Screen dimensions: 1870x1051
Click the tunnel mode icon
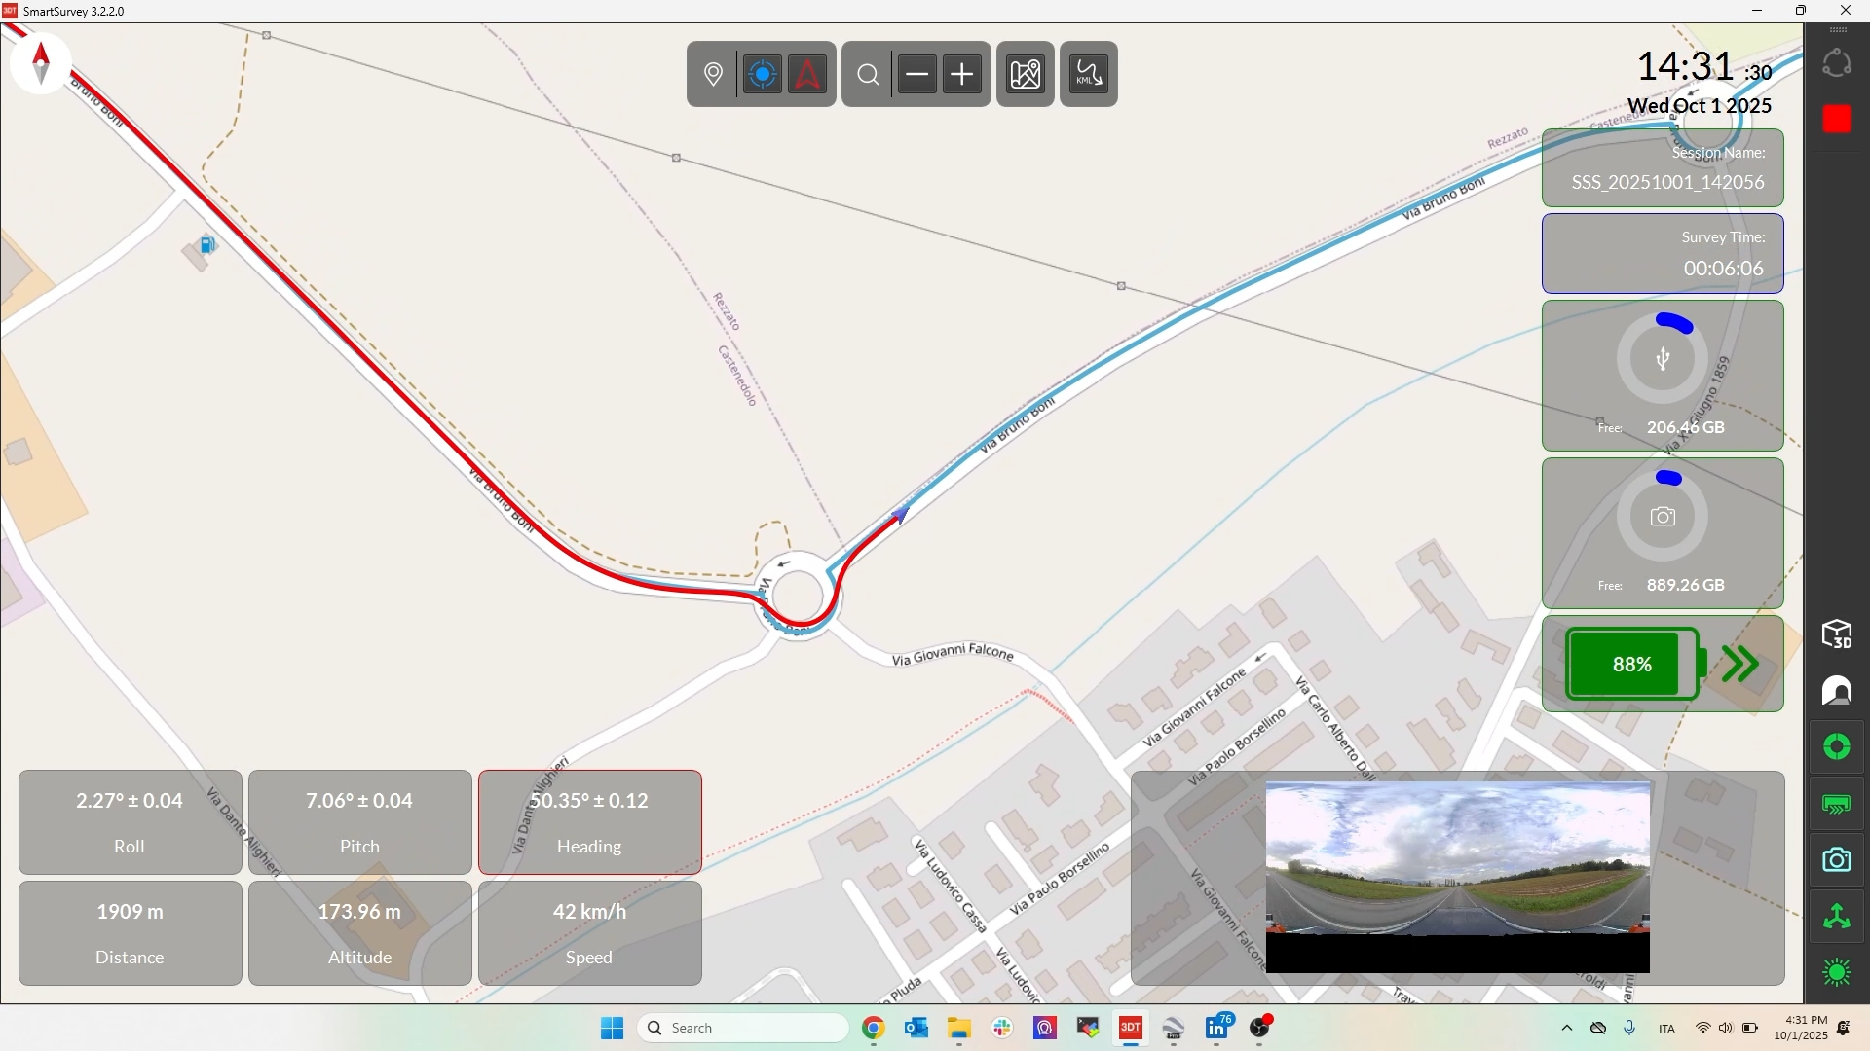point(1837,692)
